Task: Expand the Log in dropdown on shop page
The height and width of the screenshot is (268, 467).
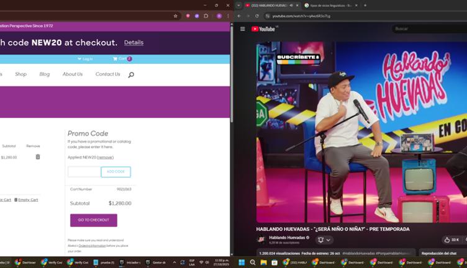Action: (x=85, y=59)
